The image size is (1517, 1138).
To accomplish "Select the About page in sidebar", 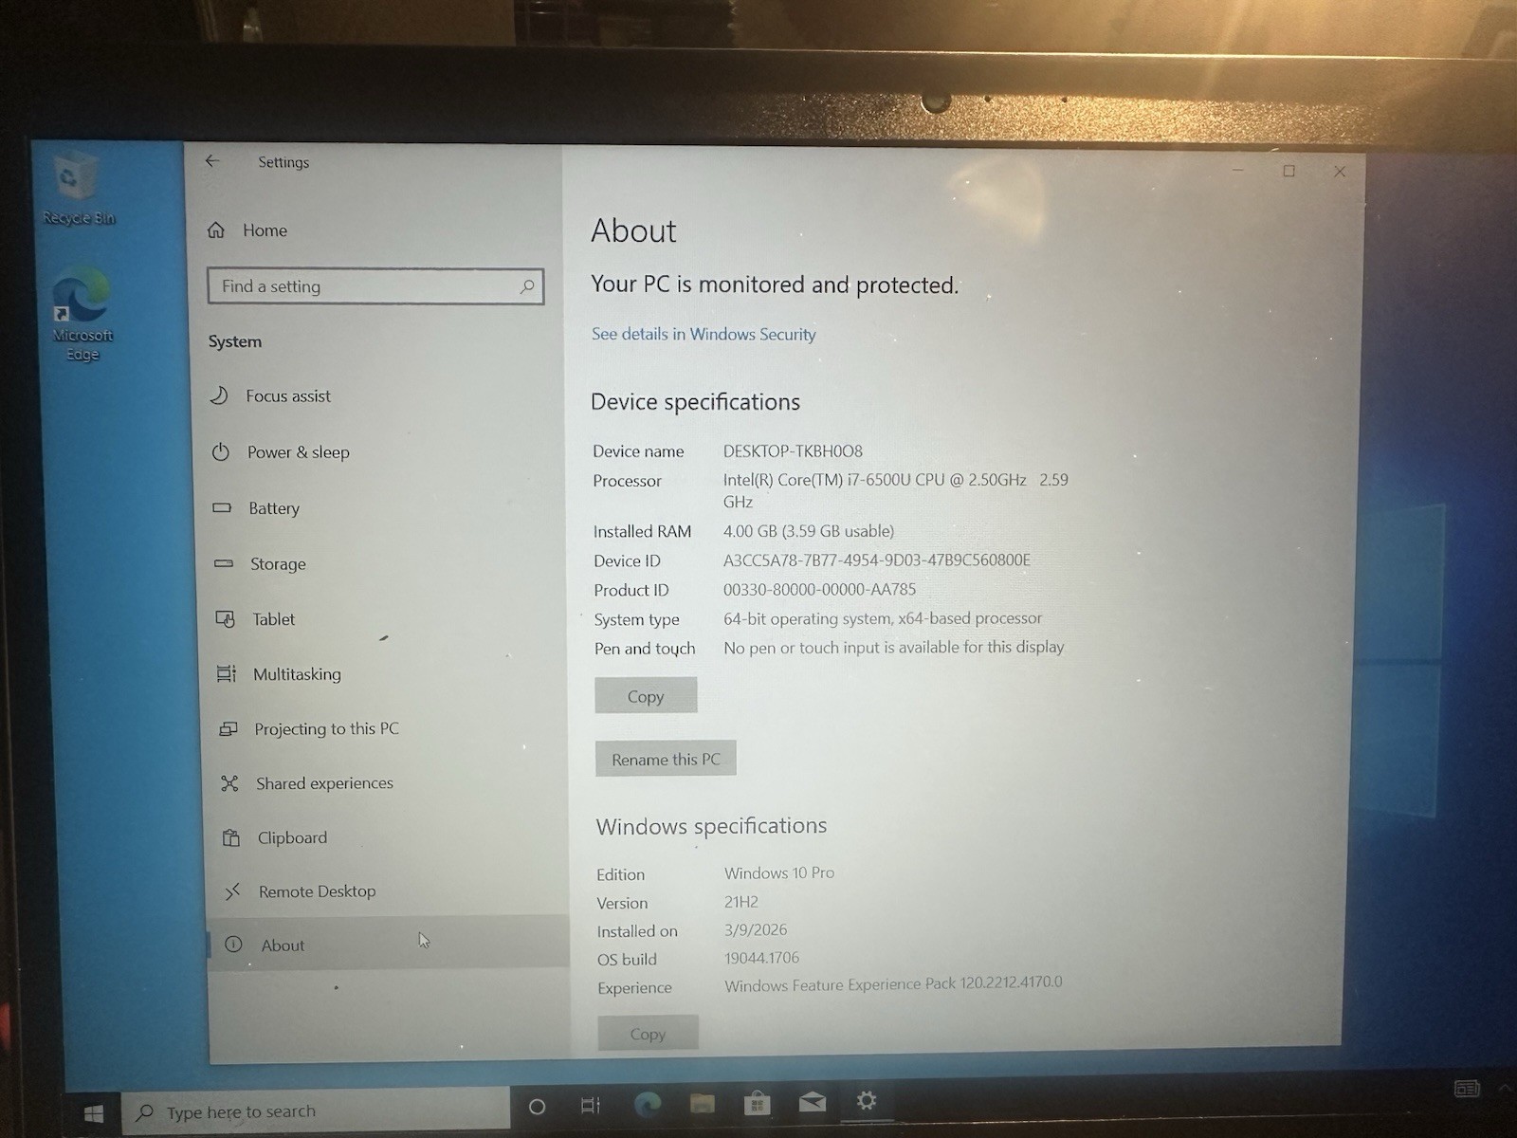I will [x=387, y=945].
